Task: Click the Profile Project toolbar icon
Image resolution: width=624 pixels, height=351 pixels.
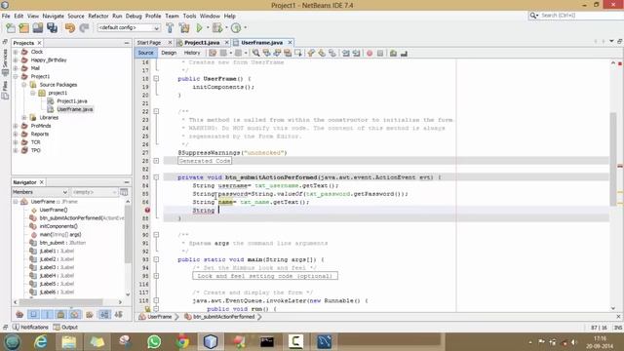Action: 236,28
